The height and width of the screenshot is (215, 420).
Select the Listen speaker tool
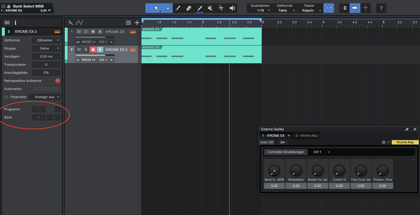(232, 8)
